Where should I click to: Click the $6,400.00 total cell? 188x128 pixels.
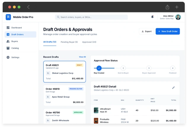[171, 121]
